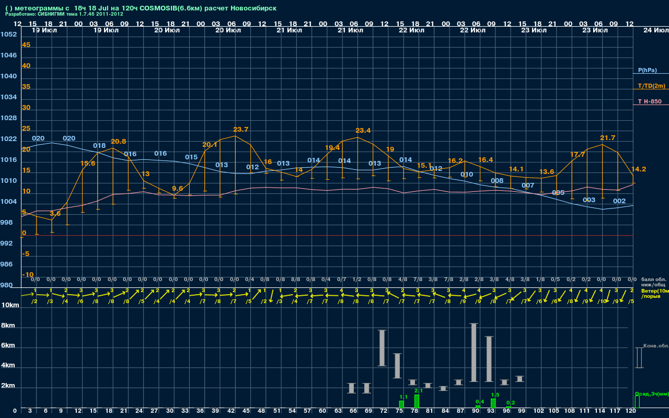669x418 pixels.
Task: Click the 018 pressure value label
Action: pyautogui.click(x=99, y=145)
